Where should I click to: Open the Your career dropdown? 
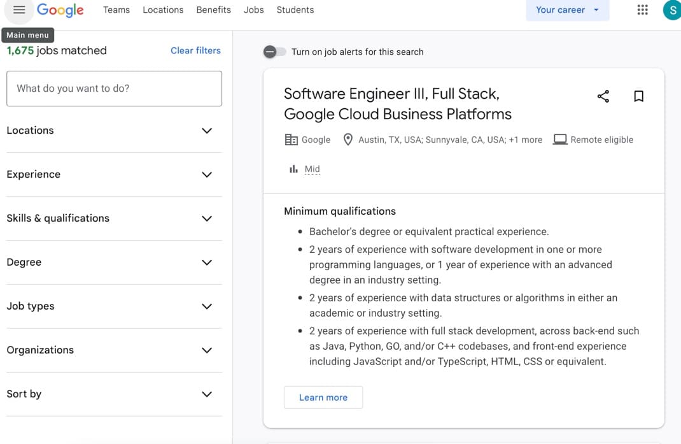[x=566, y=10]
